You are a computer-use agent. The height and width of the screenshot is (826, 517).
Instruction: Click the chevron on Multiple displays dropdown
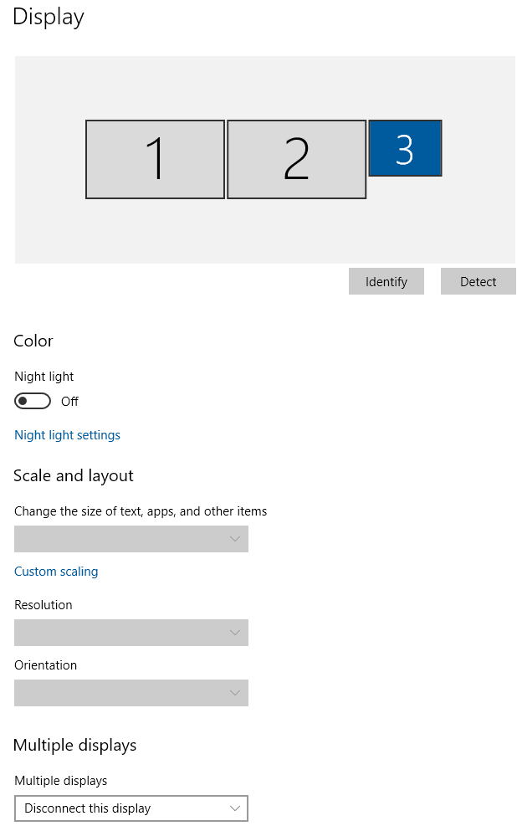pyautogui.click(x=235, y=808)
